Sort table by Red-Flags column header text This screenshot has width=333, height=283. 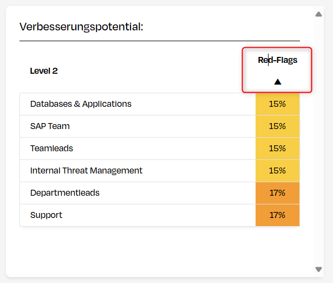(x=277, y=60)
